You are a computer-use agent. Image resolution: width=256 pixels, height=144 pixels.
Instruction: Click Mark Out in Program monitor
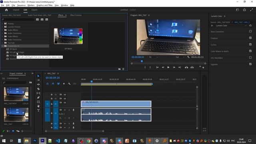(x=150, y=67)
